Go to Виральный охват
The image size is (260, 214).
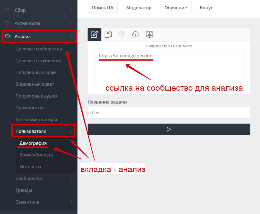click(35, 84)
